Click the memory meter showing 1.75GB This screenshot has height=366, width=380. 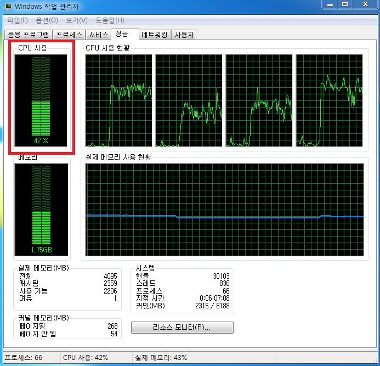click(x=42, y=210)
